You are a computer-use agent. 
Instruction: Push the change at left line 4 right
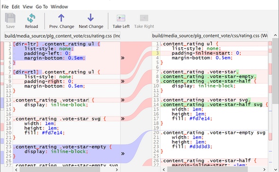[123, 58]
